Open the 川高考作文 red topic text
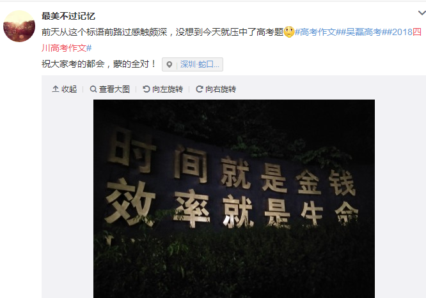Viewport: 426px width, 298px height. (64, 48)
